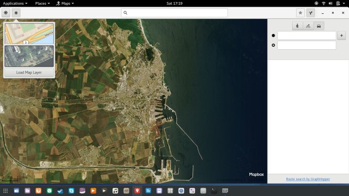Open the map layers button
Viewport: 349px width, 196px height.
(x=16, y=13)
